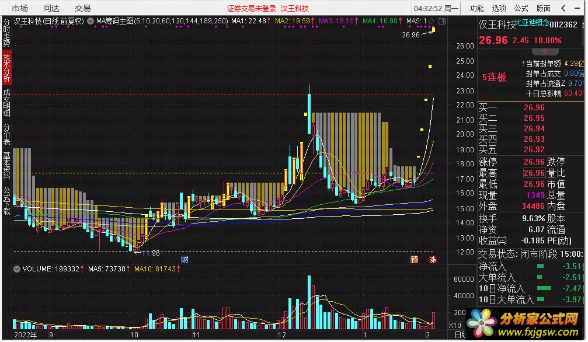Click the 10日净流入 green bar
The width and height of the screenshot is (588, 342).
[x=544, y=288]
